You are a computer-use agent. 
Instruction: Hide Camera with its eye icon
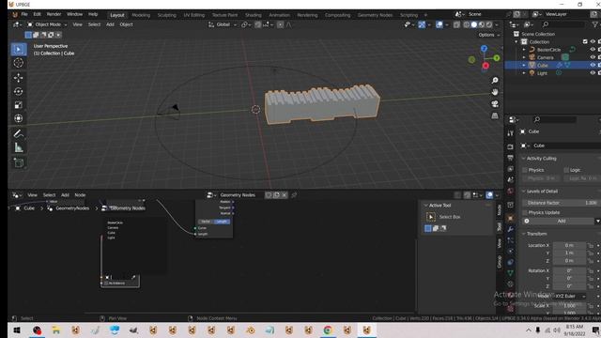click(593, 57)
